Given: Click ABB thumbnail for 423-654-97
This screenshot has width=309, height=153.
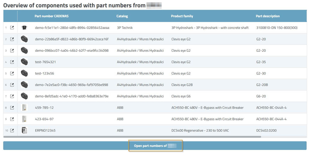Looking at the screenshot, I should pos(24,119).
